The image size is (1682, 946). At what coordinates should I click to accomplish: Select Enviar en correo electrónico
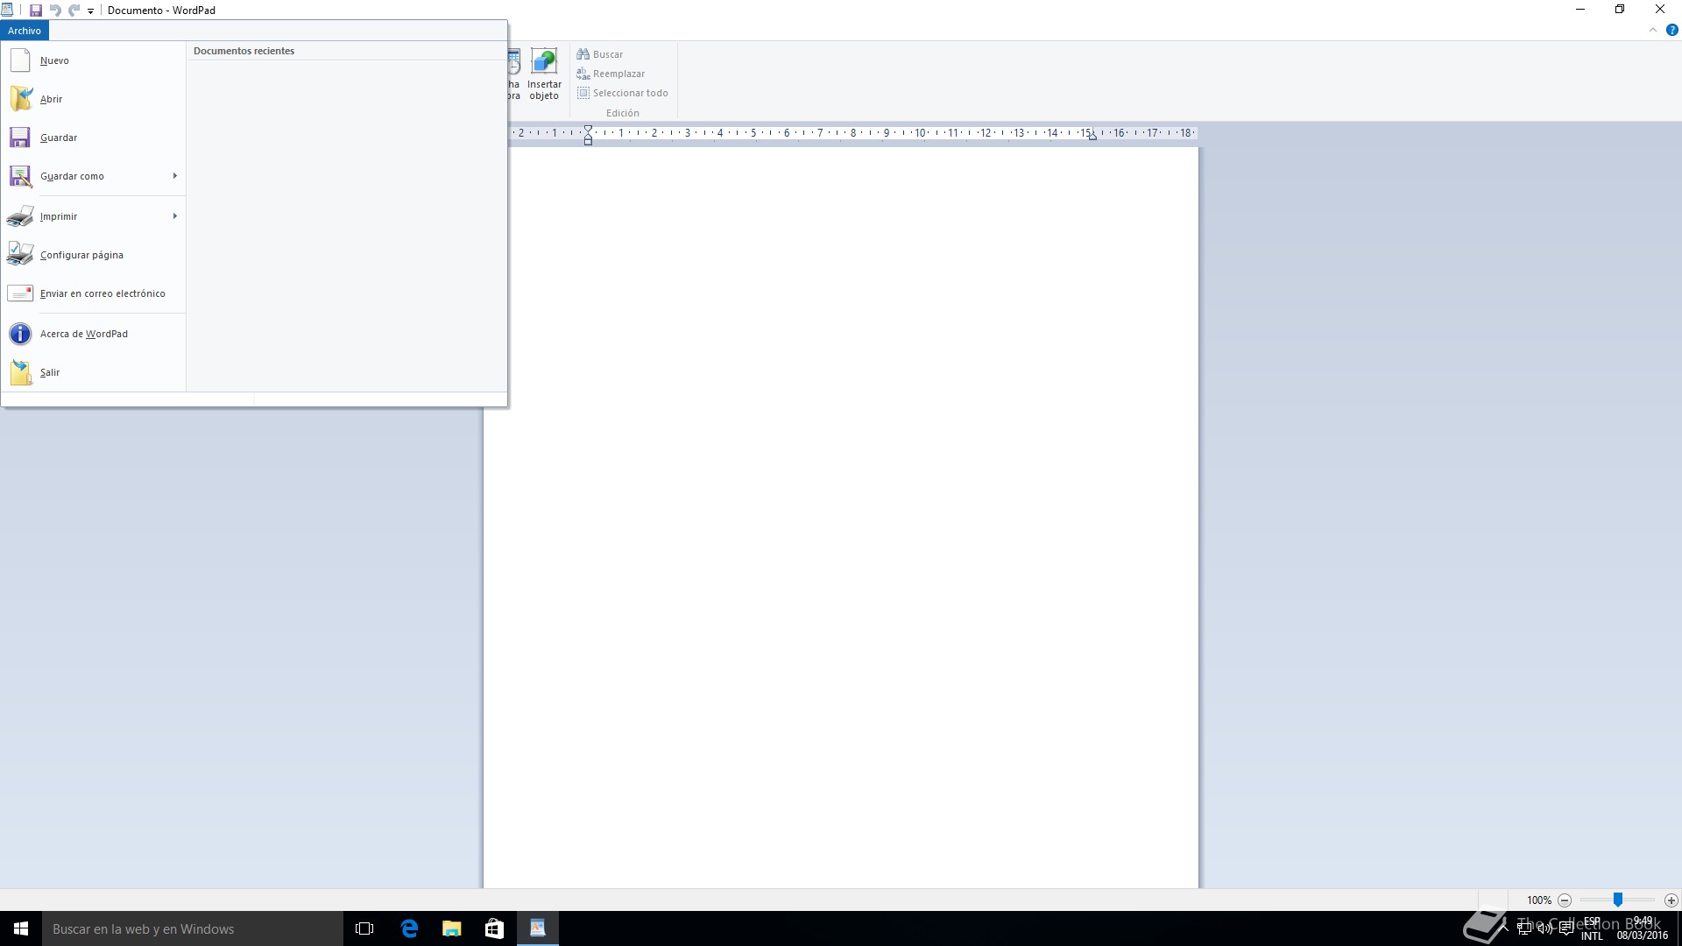coord(93,293)
